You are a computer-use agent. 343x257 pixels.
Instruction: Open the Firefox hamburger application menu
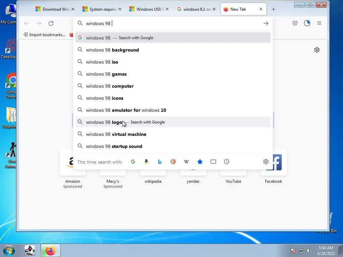coord(319,23)
